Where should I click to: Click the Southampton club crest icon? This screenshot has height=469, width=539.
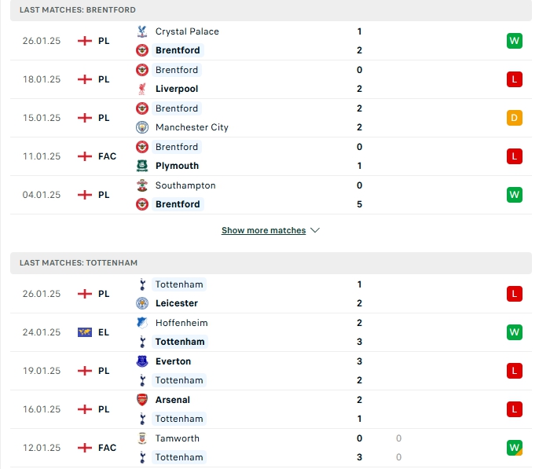click(142, 185)
